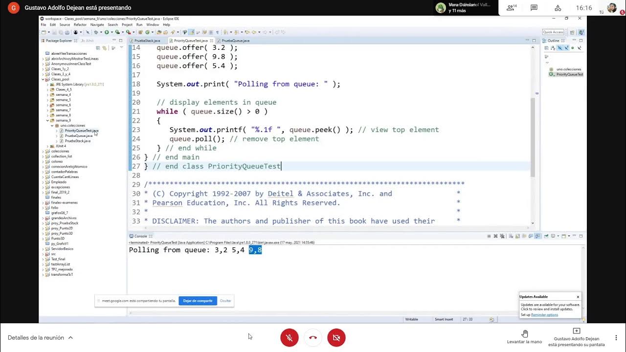Collapse the semana_9 folder
Image resolution: width=626 pixels, height=352 pixels.
(47, 120)
